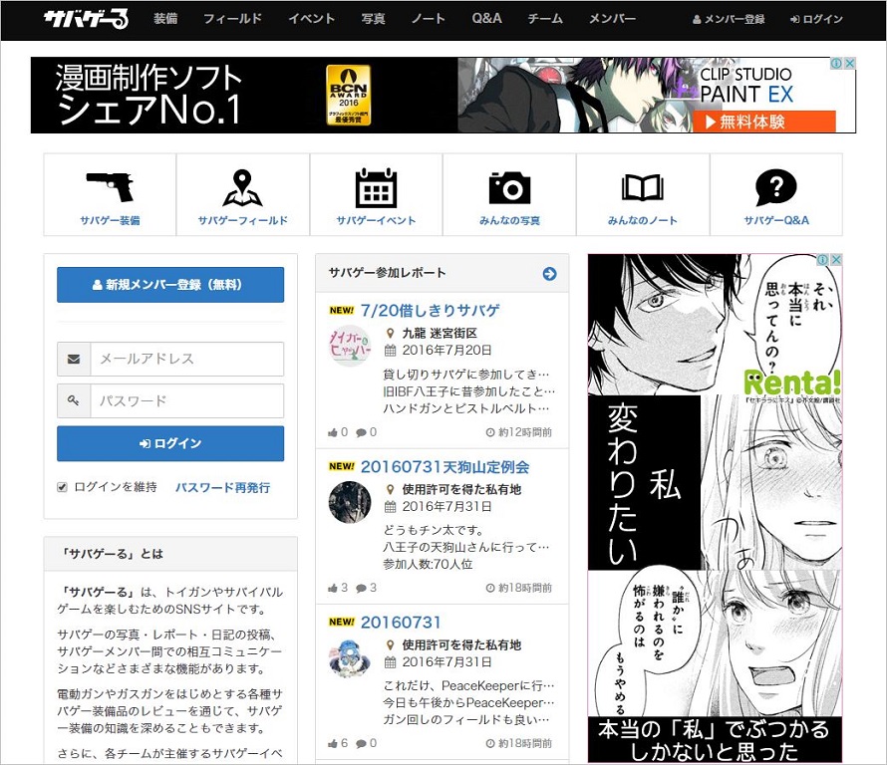Go to the イベント menu item
The image size is (887, 765).
(311, 19)
